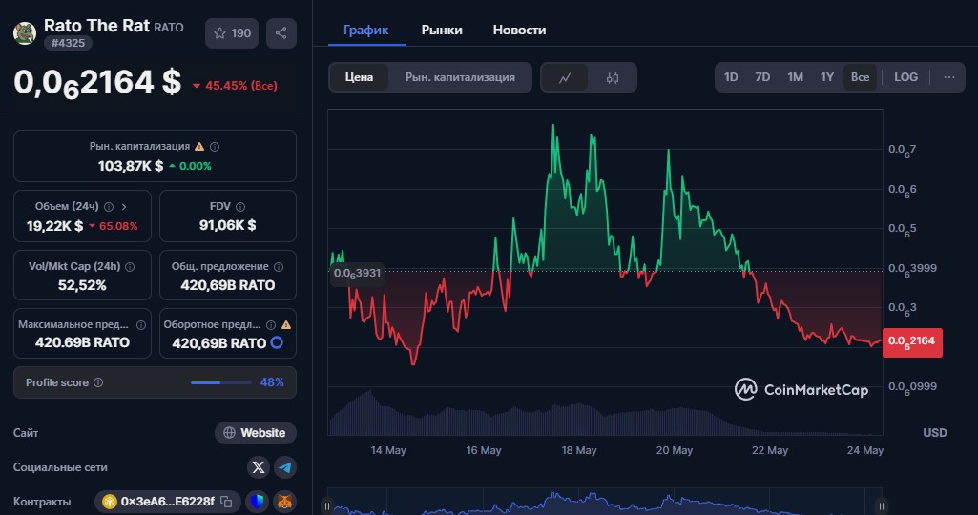Click the 0.0₆3931 starting price label
The width and height of the screenshot is (978, 515).
[357, 274]
